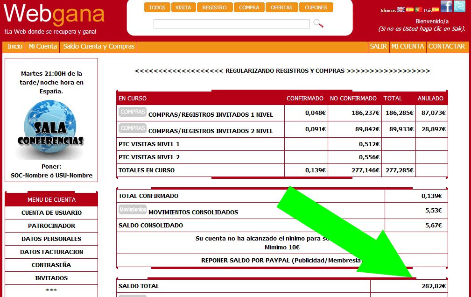Go to Inicio in the orange bar
Image resolution: width=471 pixels, height=297 pixels.
(15, 47)
